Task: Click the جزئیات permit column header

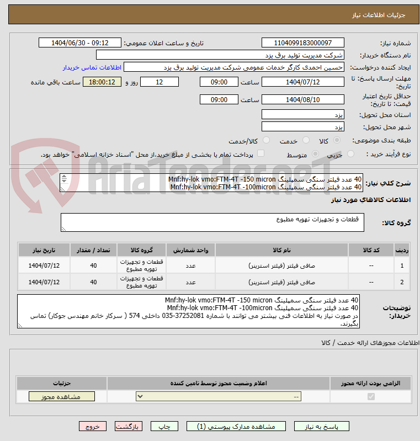Action: point(62,383)
